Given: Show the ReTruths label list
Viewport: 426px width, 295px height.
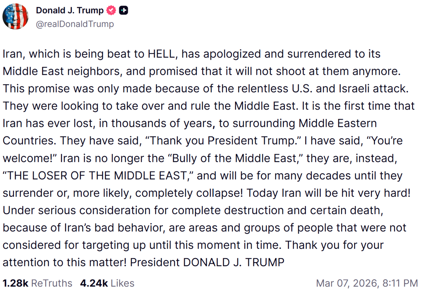Looking at the screenshot, I should pos(52,283).
